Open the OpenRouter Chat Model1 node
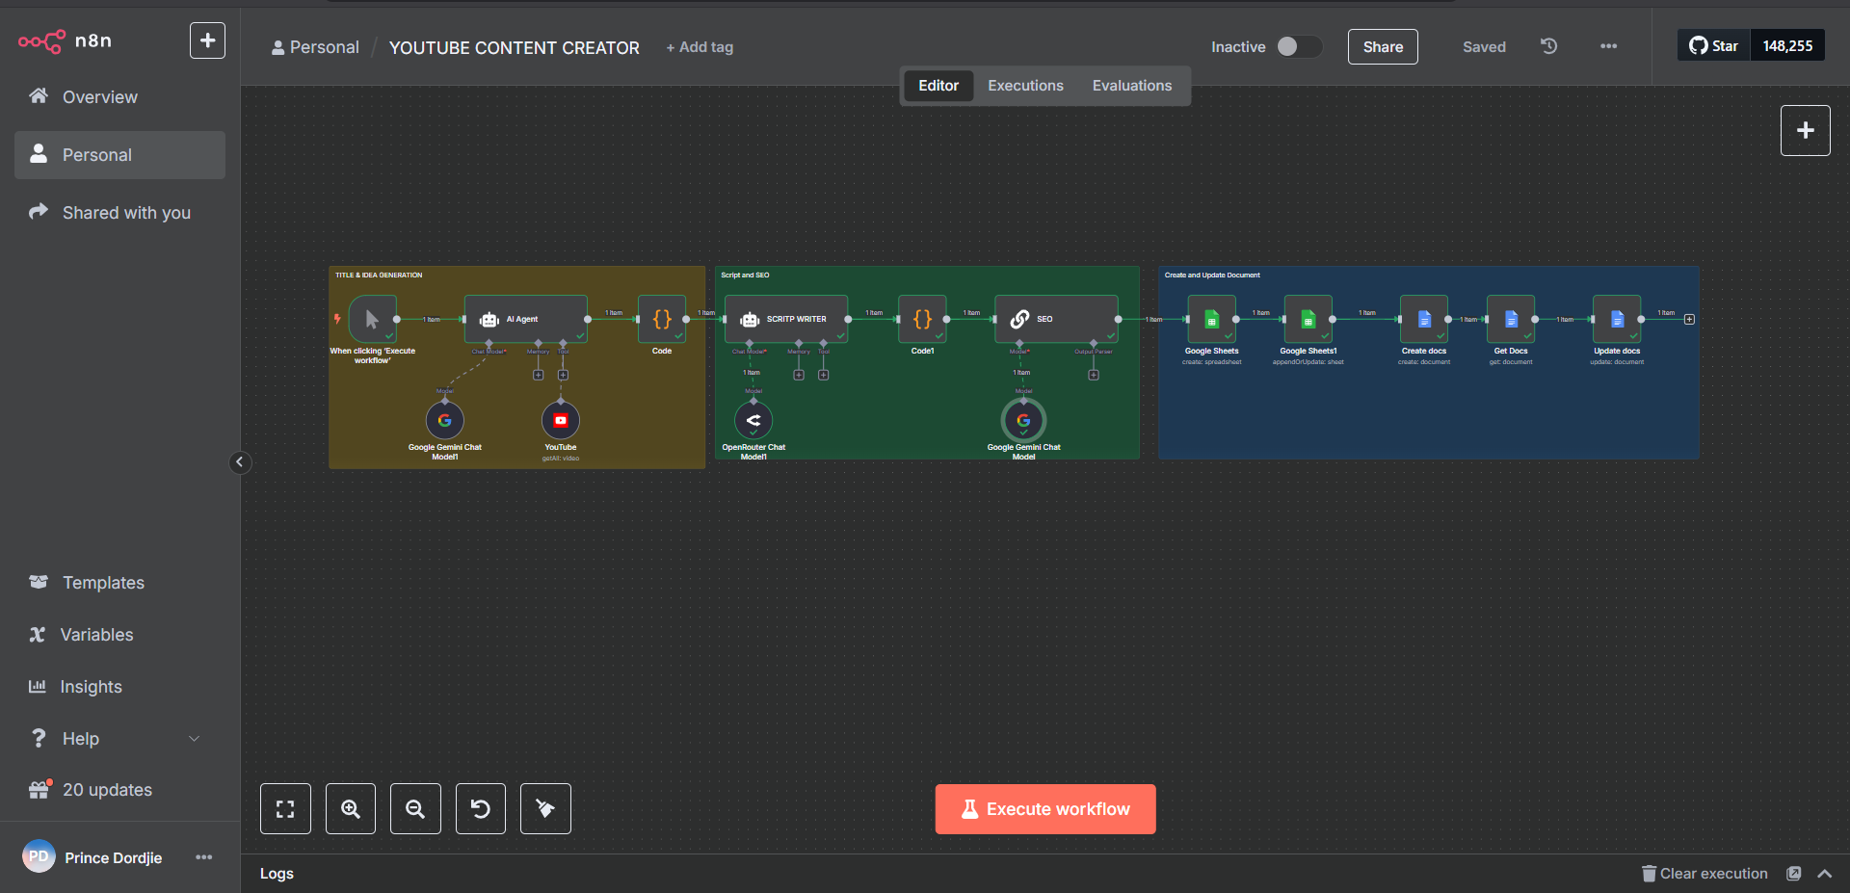This screenshot has height=893, width=1850. point(753,420)
